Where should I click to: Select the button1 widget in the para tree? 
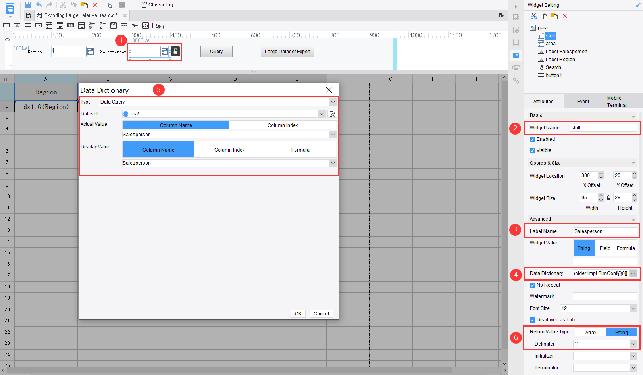553,75
